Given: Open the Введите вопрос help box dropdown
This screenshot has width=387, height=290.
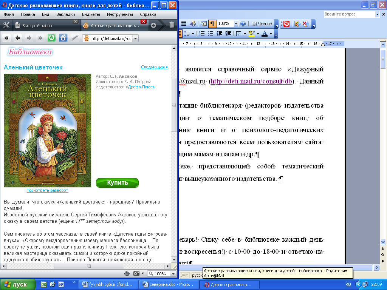Looking at the screenshot, I should (377, 14).
